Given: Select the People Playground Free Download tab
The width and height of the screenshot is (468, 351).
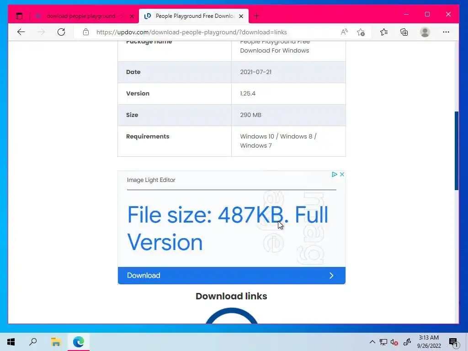Looking at the screenshot, I should [193, 16].
